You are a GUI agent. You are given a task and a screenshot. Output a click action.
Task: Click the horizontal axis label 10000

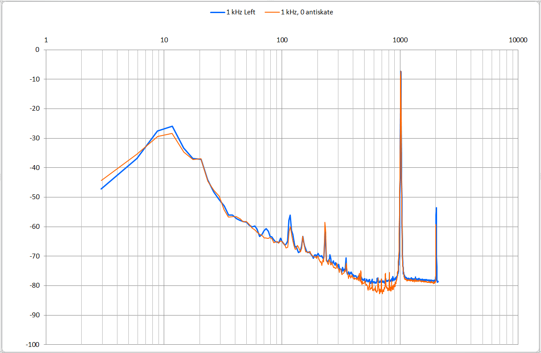(x=518, y=40)
